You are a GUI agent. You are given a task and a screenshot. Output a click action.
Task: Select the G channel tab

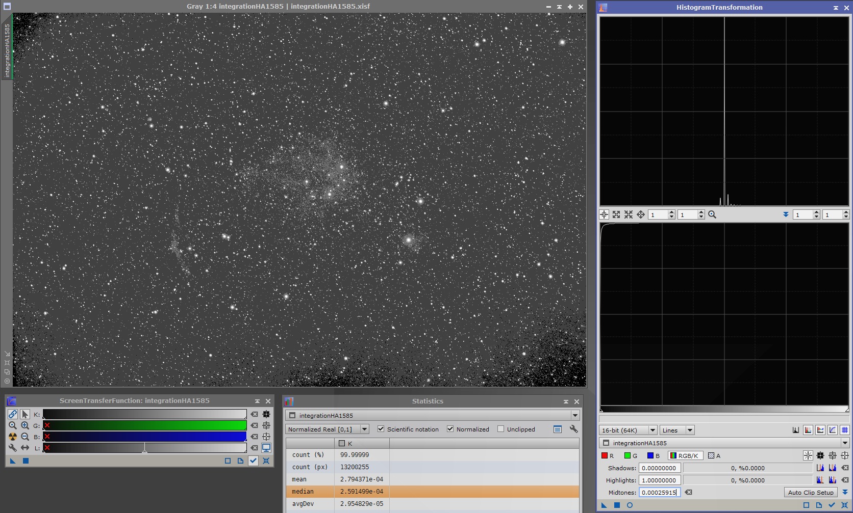coord(631,455)
